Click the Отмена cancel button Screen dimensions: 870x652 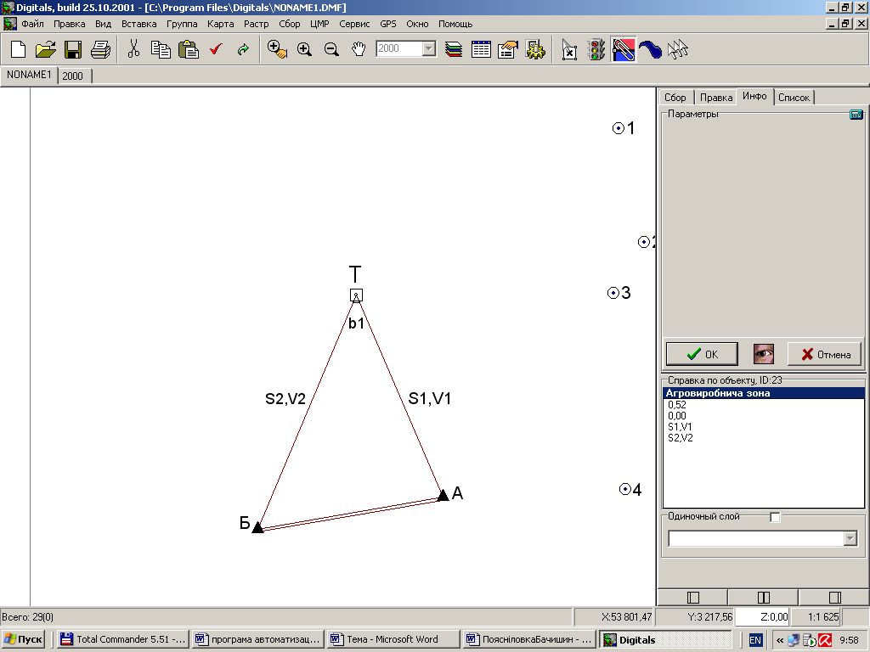(825, 354)
